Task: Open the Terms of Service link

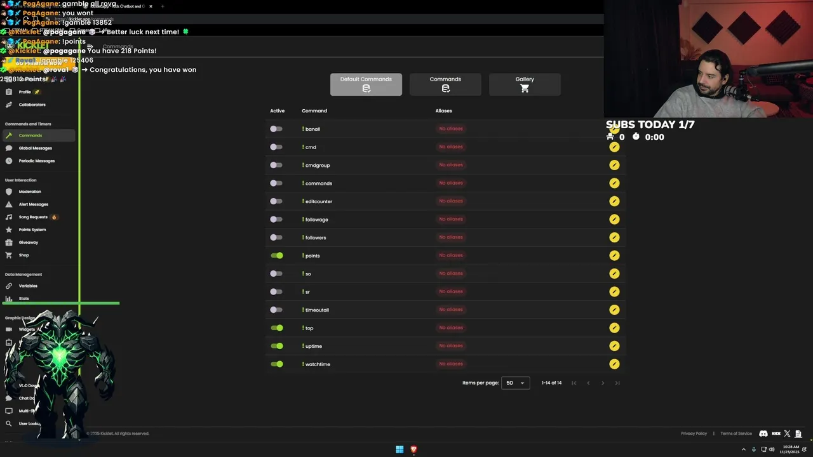Action: click(x=736, y=434)
